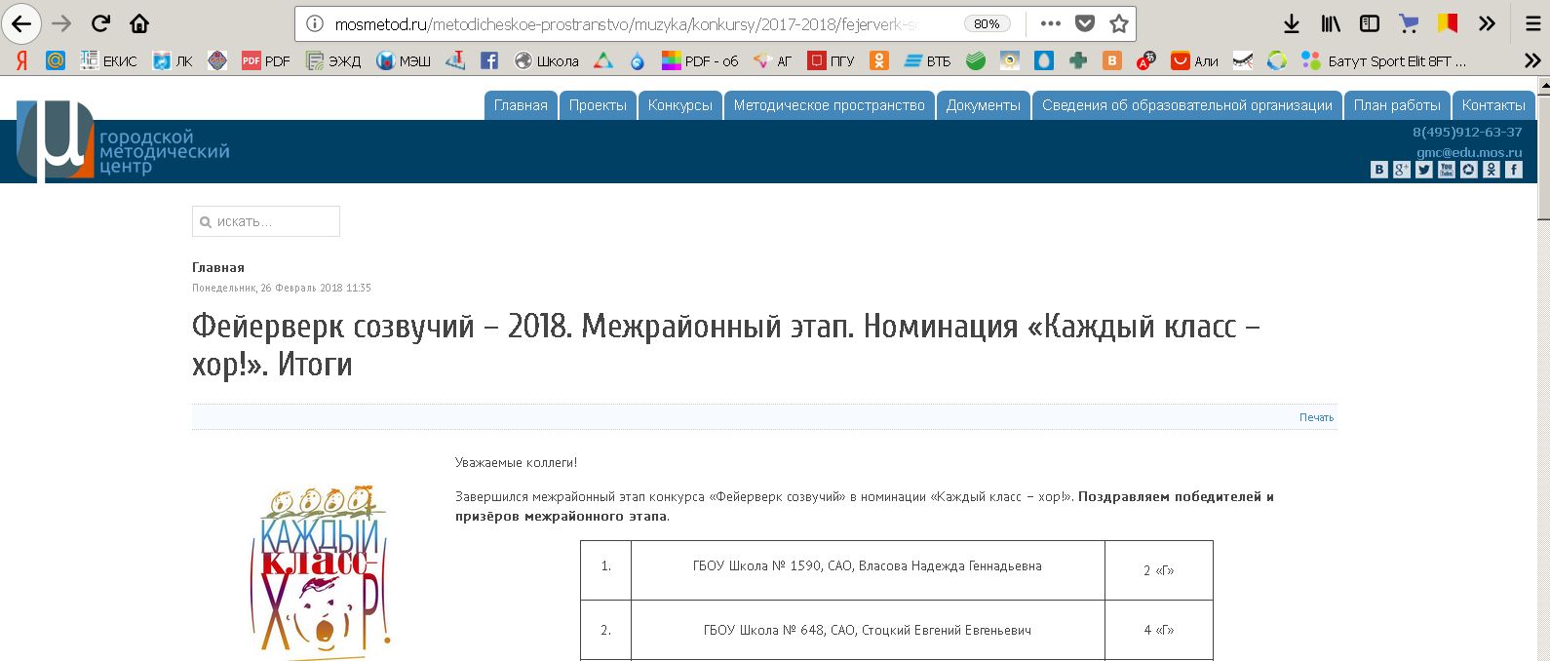Open the site's YouTube channel icon
This screenshot has width=1550, height=661.
[x=1447, y=170]
